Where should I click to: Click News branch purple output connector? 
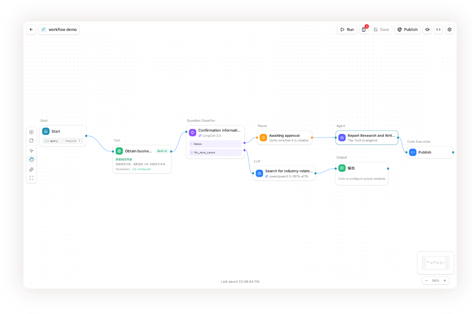click(244, 144)
